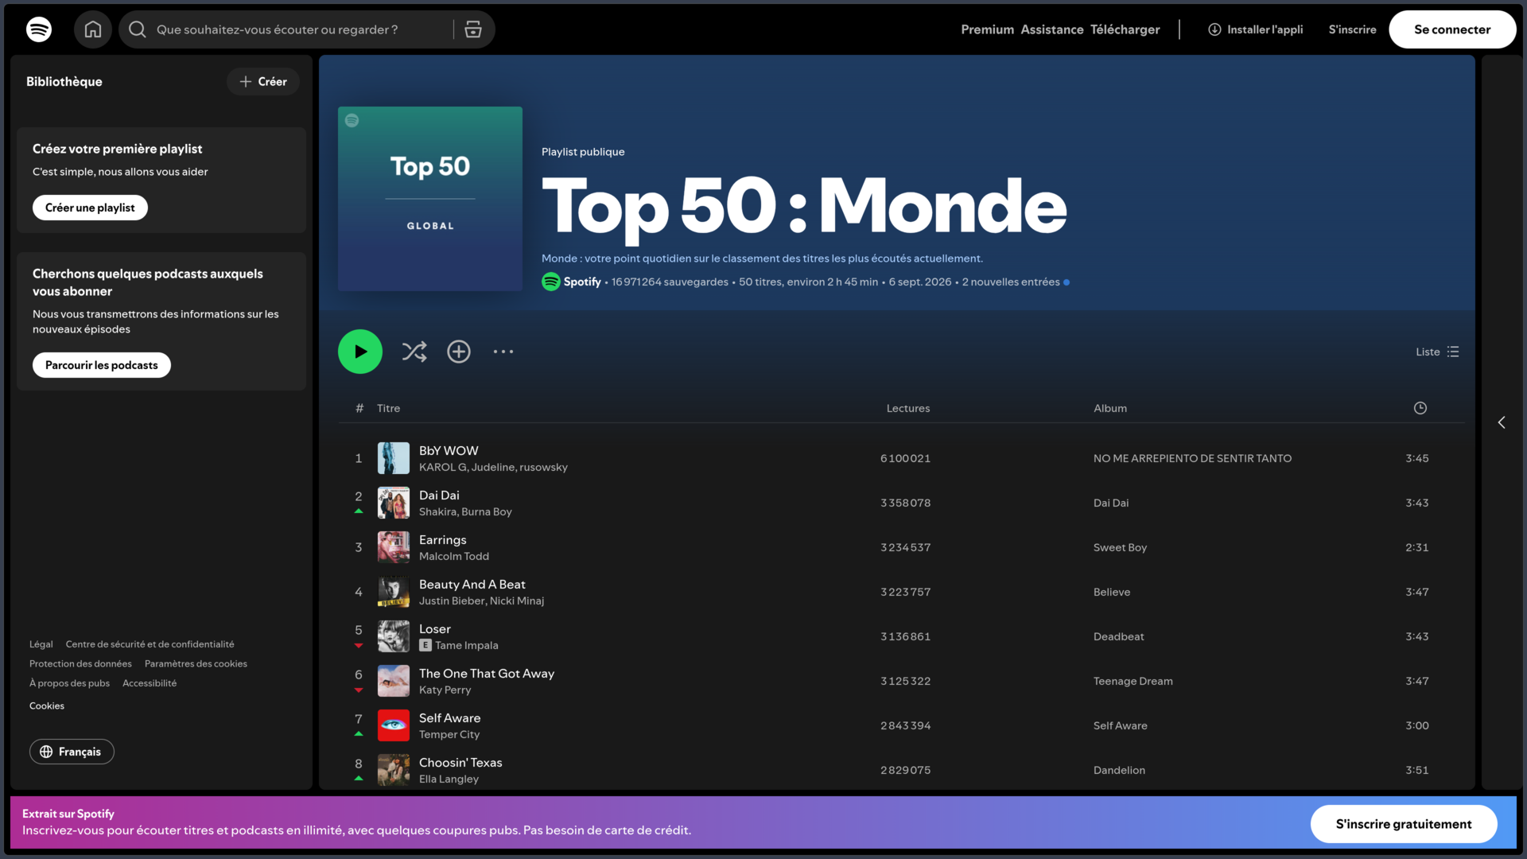Open artist Burna Boy

[x=487, y=511]
